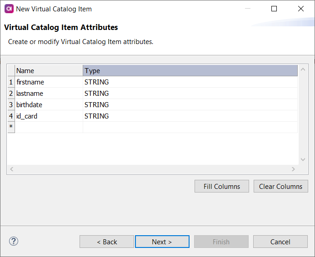Image resolution: width=315 pixels, height=257 pixels.
Task: Go back with the Back button
Action: tap(107, 242)
